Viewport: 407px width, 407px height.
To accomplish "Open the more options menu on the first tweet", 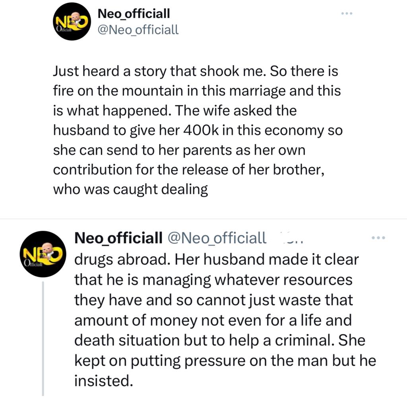I will (347, 14).
